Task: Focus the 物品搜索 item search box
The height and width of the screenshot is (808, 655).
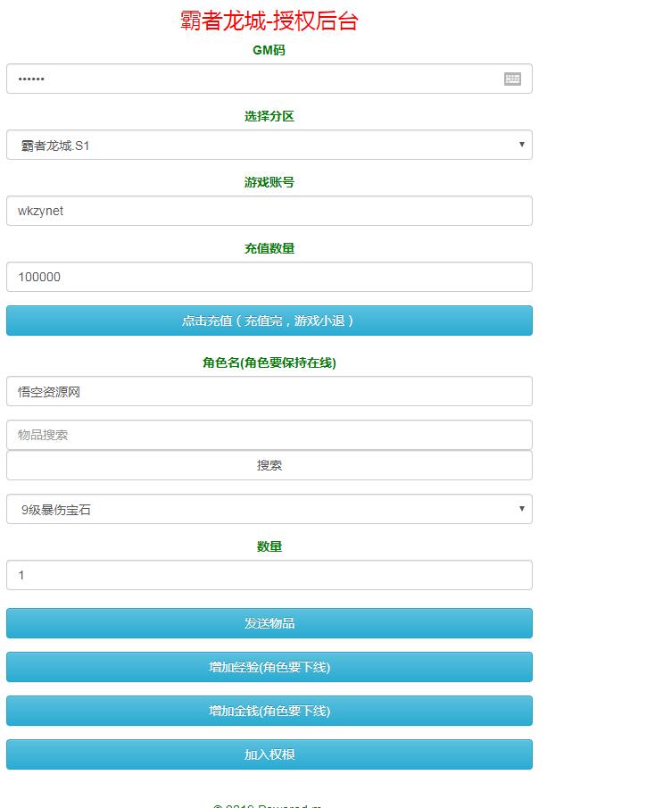Action: pyautogui.click(x=269, y=435)
